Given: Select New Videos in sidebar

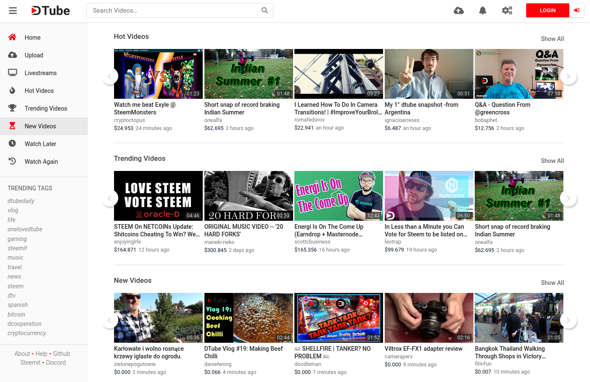Looking at the screenshot, I should 44,126.
